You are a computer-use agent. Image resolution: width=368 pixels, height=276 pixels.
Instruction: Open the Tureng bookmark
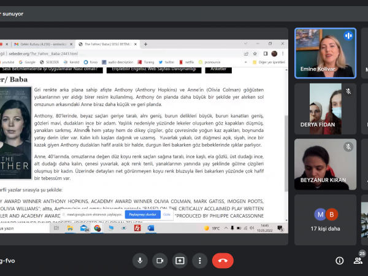pyautogui.click(x=146, y=62)
